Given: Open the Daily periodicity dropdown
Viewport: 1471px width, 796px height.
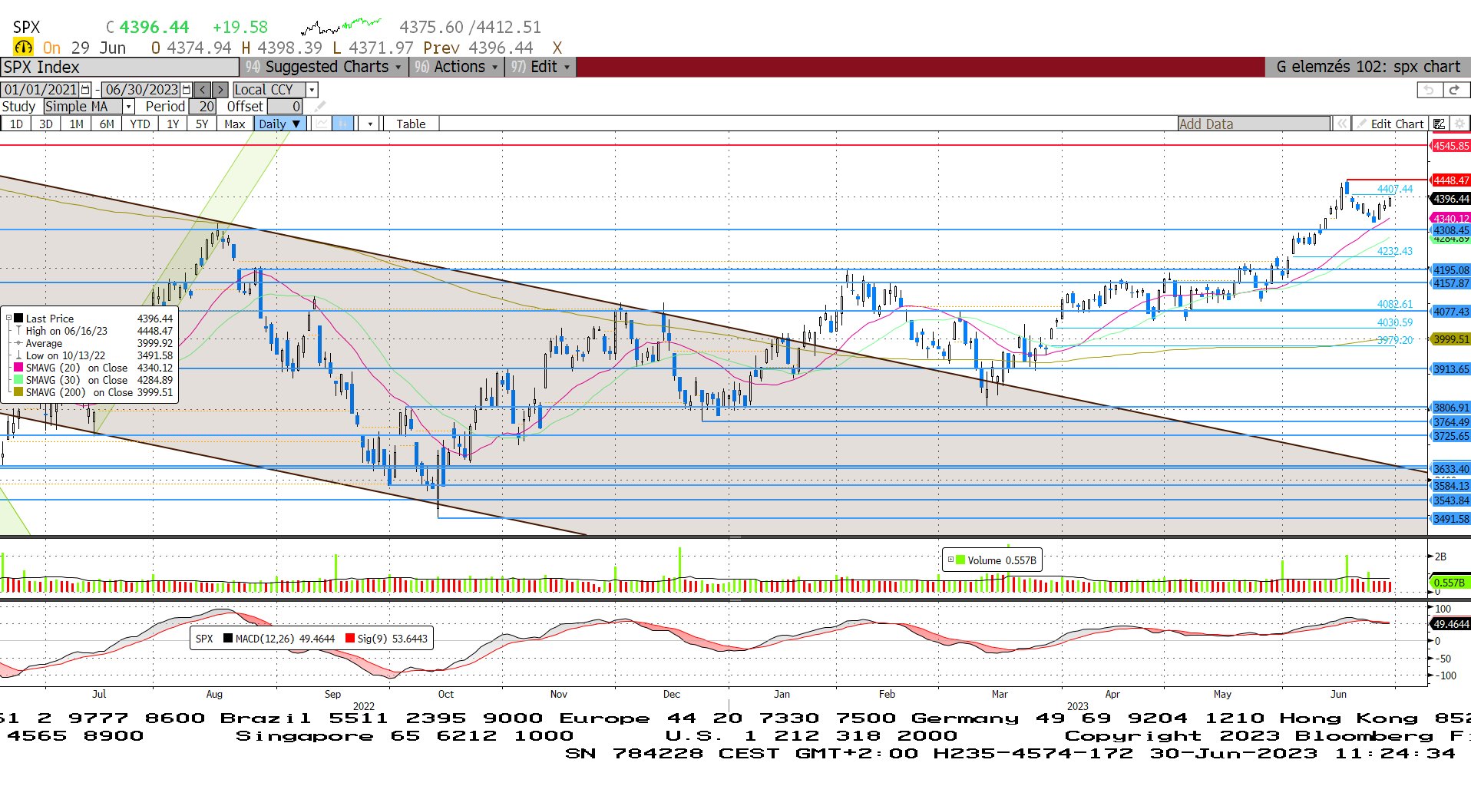Looking at the screenshot, I should [280, 124].
